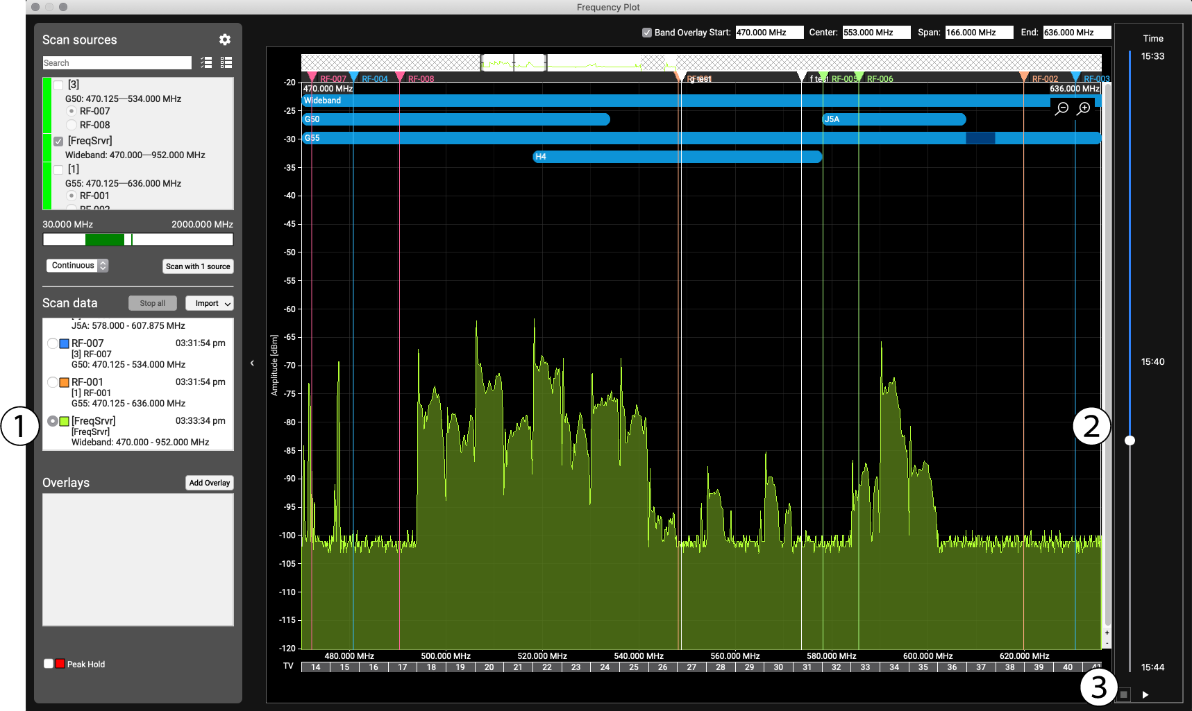Viewport: 1192px width, 711px height.
Task: Click the scan sources Search field
Action: click(x=117, y=63)
